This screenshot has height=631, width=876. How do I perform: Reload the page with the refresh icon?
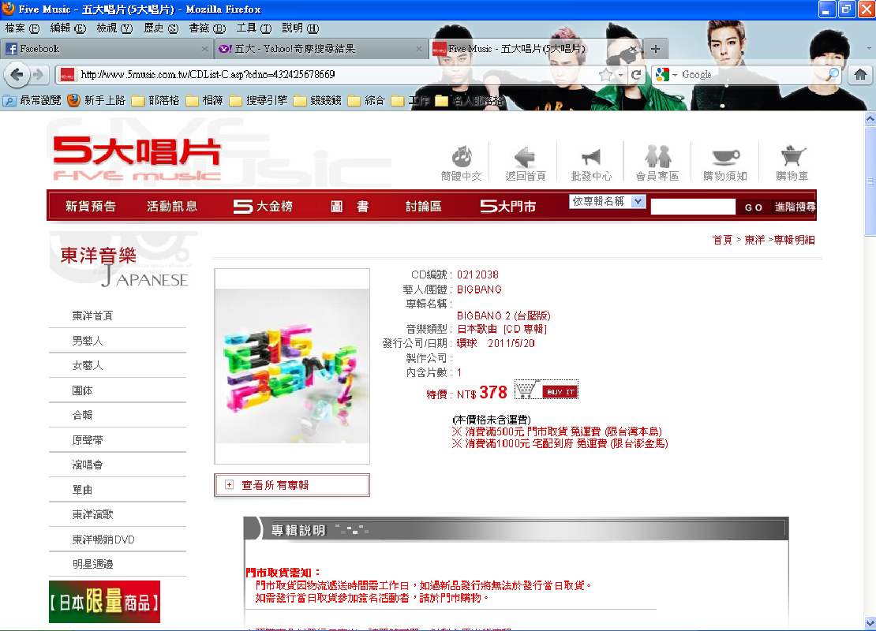[636, 74]
